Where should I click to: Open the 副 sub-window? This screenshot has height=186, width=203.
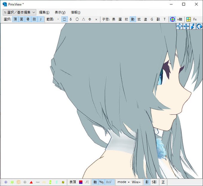pyautogui.click(x=158, y=19)
